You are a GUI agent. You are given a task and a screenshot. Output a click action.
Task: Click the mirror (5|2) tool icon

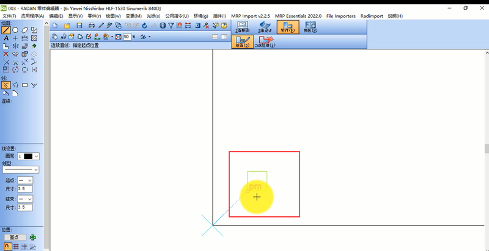pyautogui.click(x=15, y=46)
